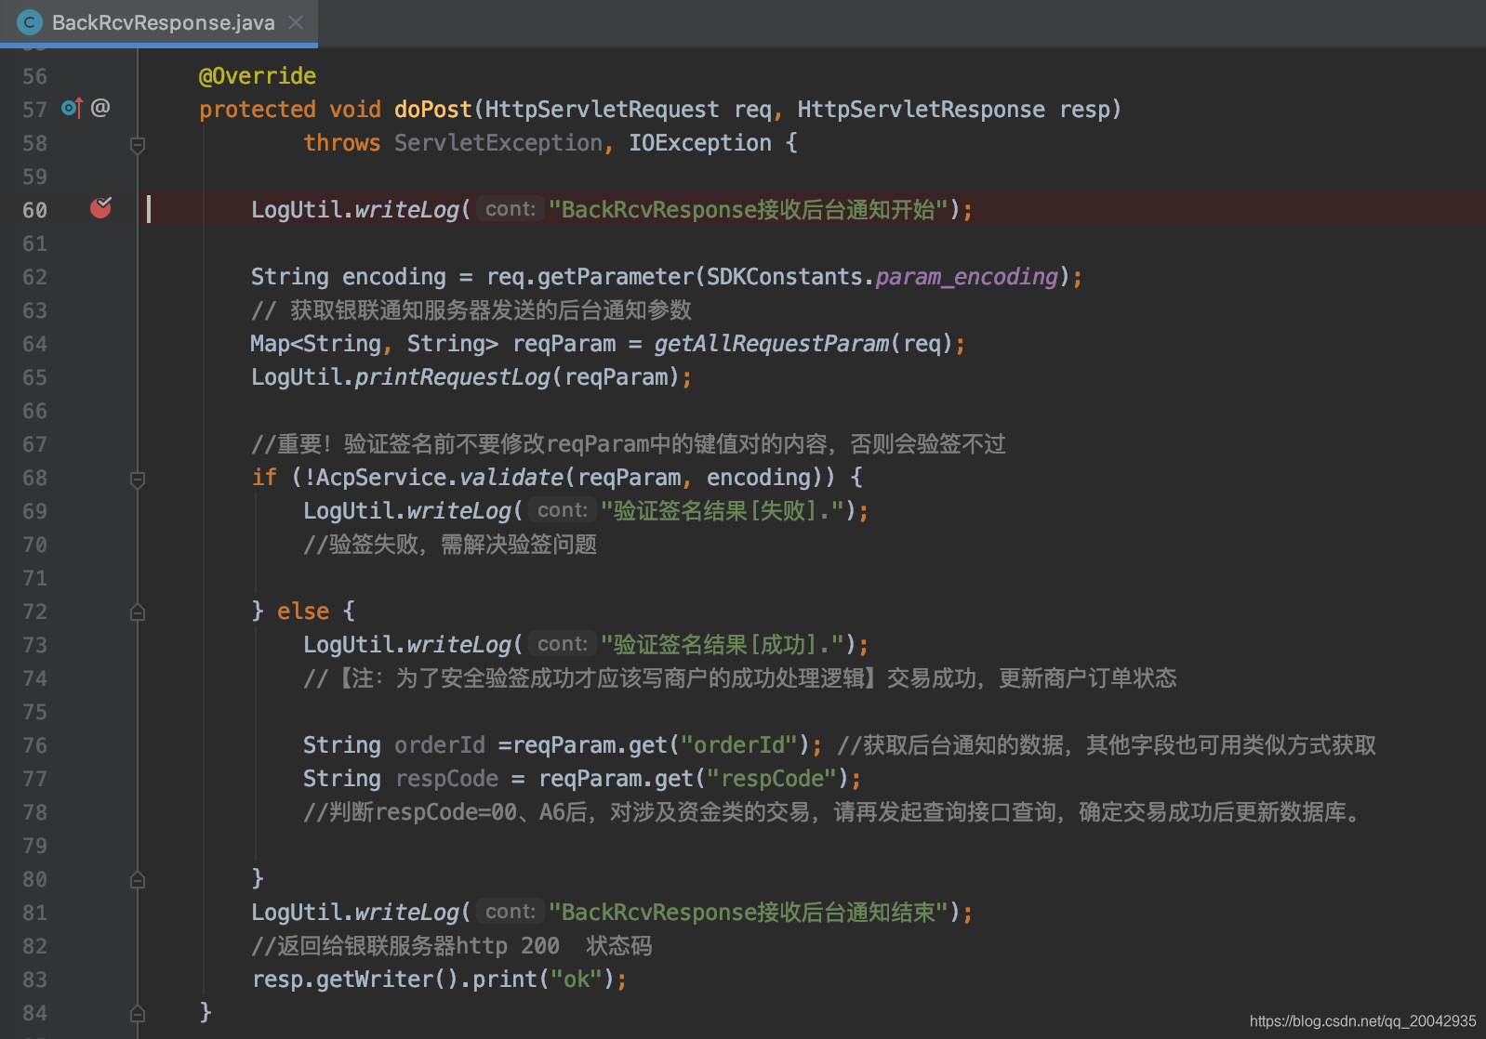1486x1039 pixels.
Task: Click the cont: parameter hint on line 81
Action: coord(511,912)
